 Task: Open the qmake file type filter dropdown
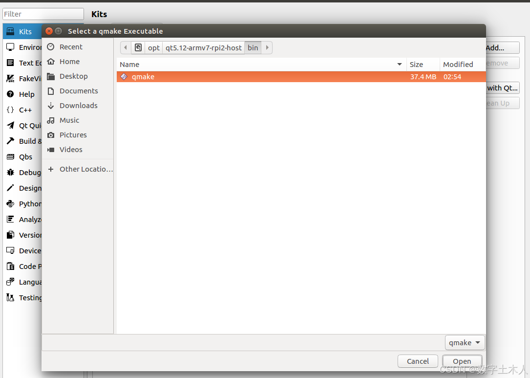point(465,342)
